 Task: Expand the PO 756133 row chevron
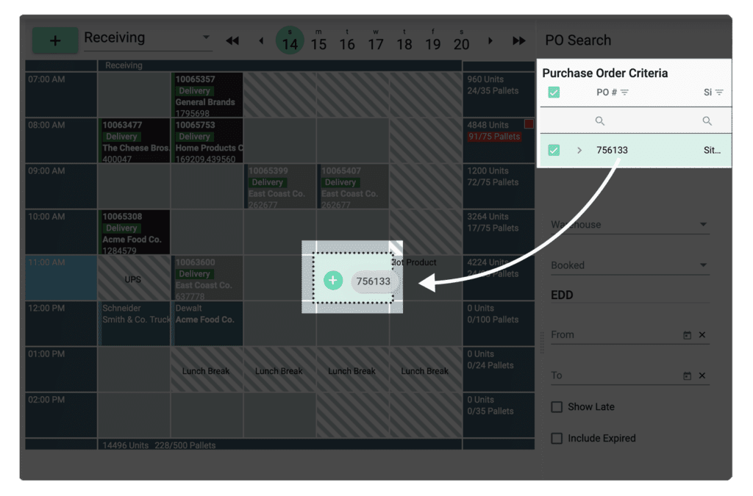click(x=579, y=150)
